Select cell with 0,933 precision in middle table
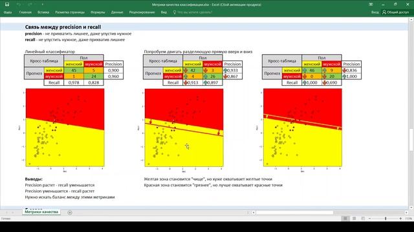Viewport: 414px width, 232px height. (232, 70)
